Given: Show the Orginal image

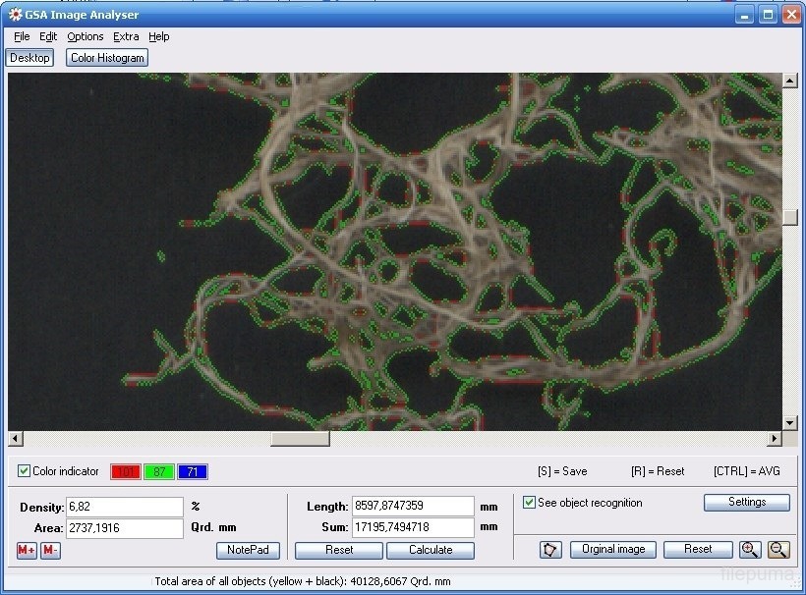Looking at the screenshot, I should pyautogui.click(x=612, y=550).
